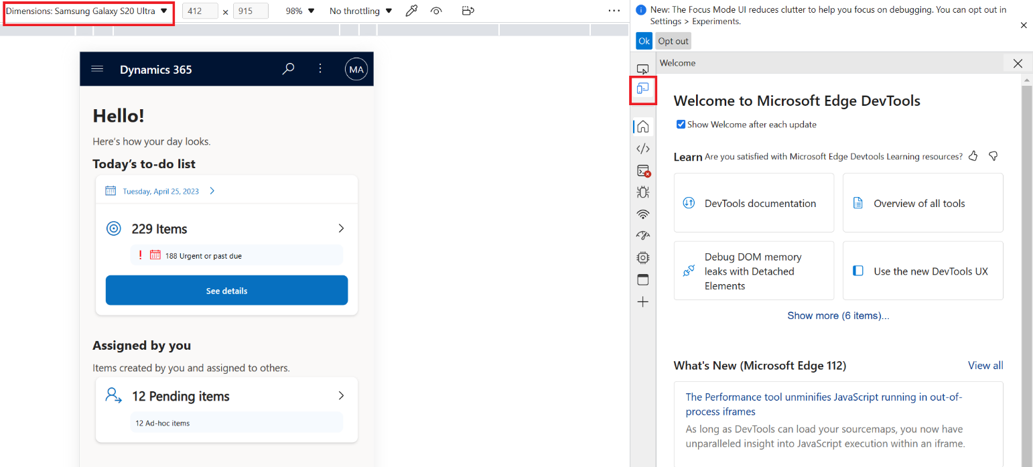
Task: Click the chevron next to Tuesday, April 25, 2023
Action: (x=212, y=191)
